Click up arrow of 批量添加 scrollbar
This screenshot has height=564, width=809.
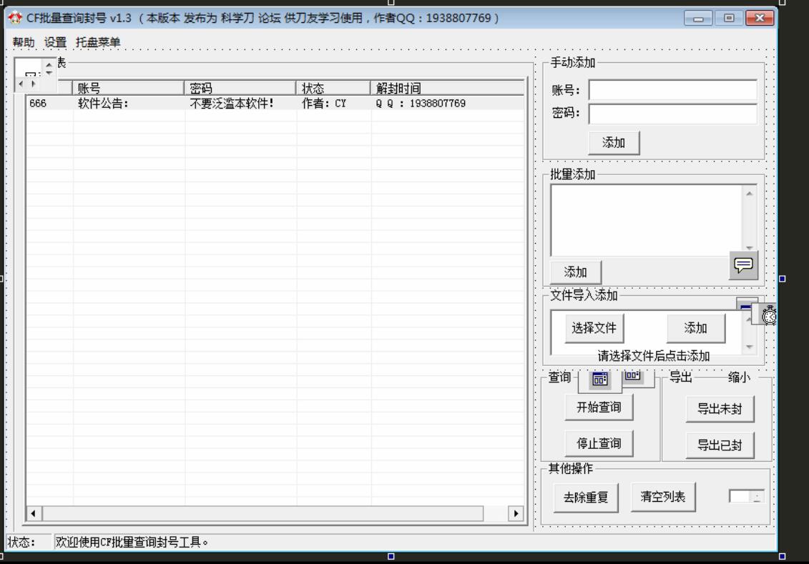pos(749,193)
